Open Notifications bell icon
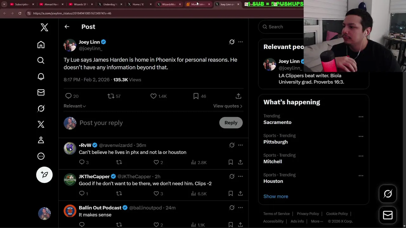The height and width of the screenshot is (228, 406). 41,76
